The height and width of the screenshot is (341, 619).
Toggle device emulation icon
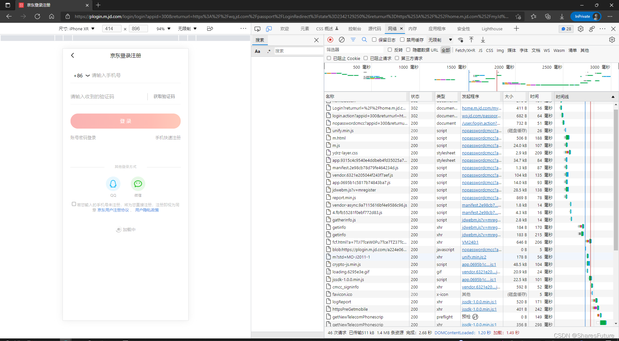point(269,29)
